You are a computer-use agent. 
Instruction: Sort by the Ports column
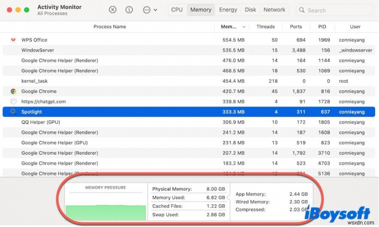tap(296, 26)
